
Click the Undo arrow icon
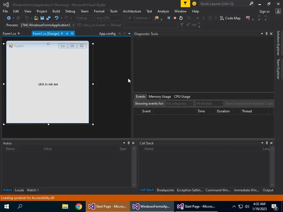(x=57, y=18)
